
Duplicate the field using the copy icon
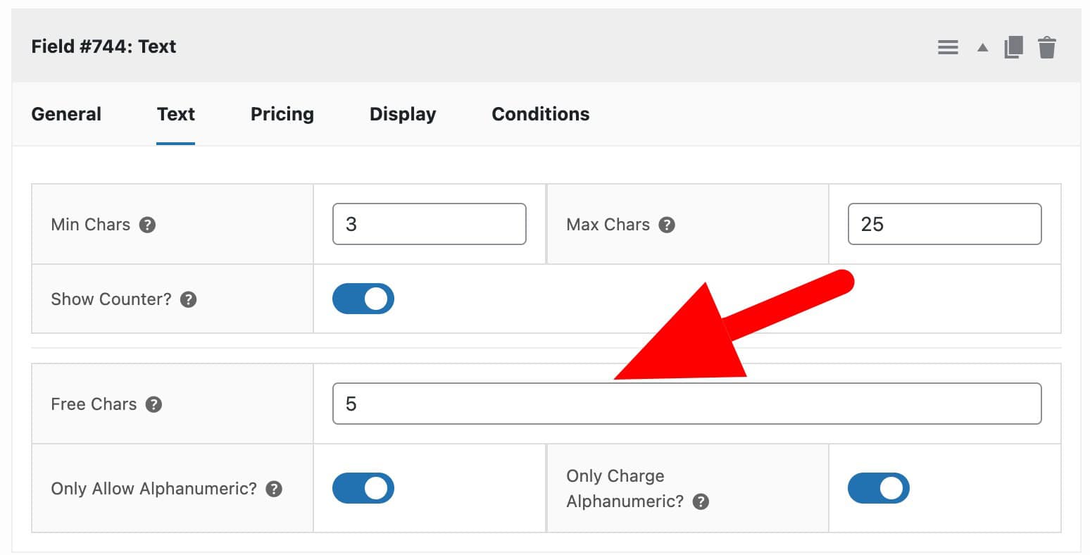[1013, 46]
